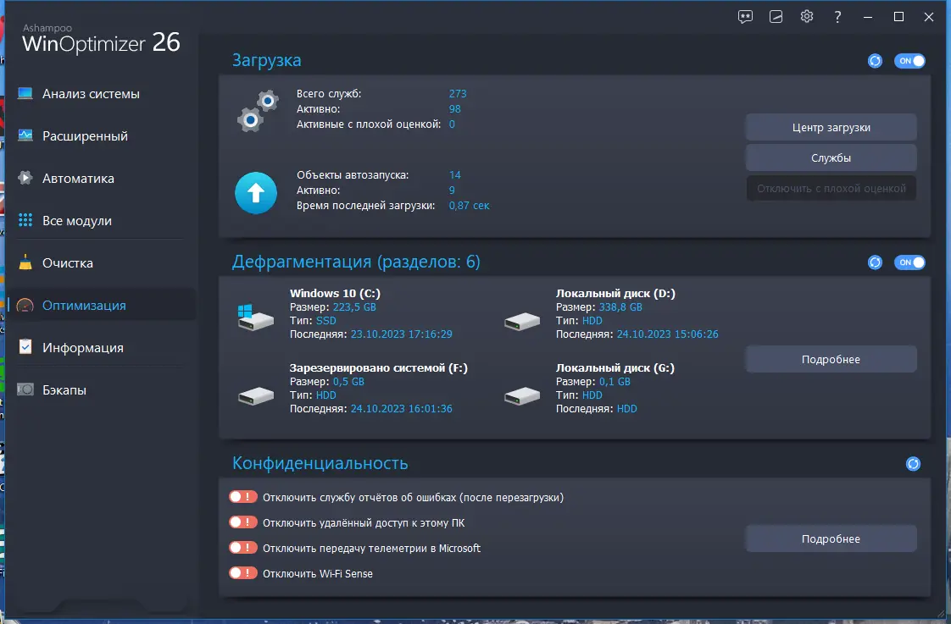Go to Все модули
Image resolution: width=951 pixels, height=624 pixels.
click(77, 221)
